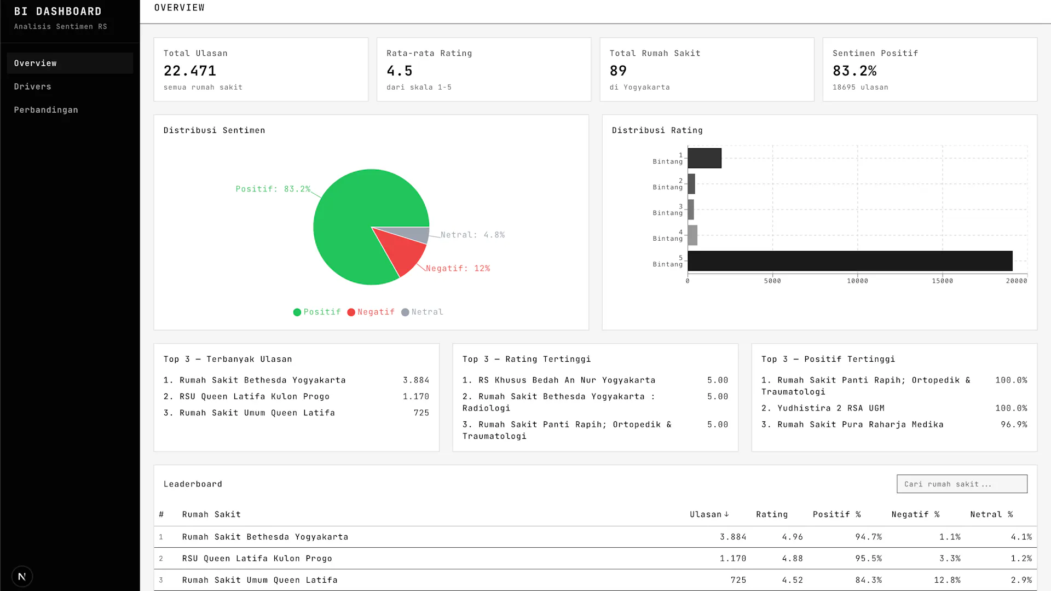Click Panti Rapih Ortopedik in Rating Tertinggi
Screen dimensions: 1051x591
567,430
